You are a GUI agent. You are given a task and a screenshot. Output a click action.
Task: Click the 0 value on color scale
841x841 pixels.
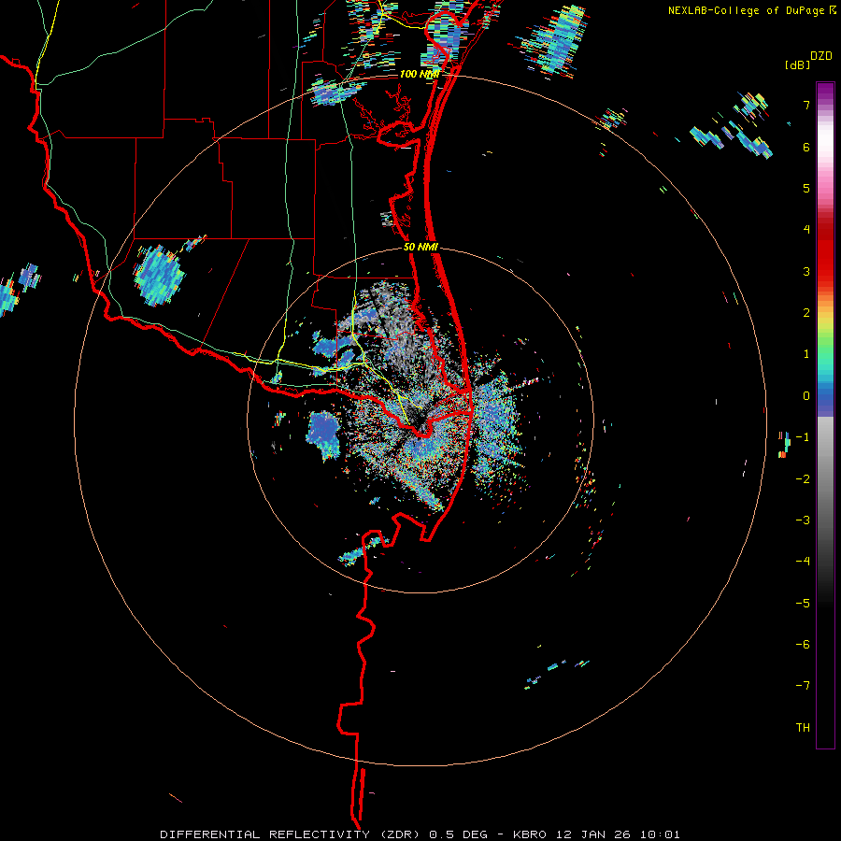(806, 396)
